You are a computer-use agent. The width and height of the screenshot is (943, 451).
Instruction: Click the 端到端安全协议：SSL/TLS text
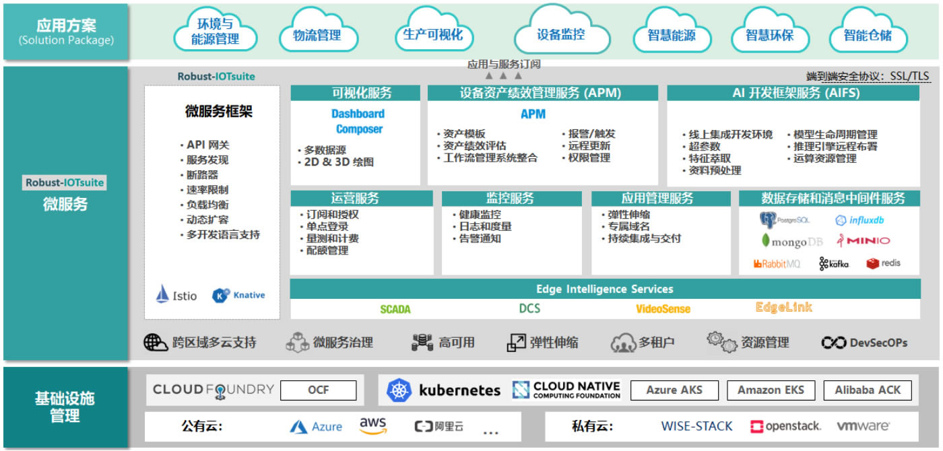tap(867, 76)
